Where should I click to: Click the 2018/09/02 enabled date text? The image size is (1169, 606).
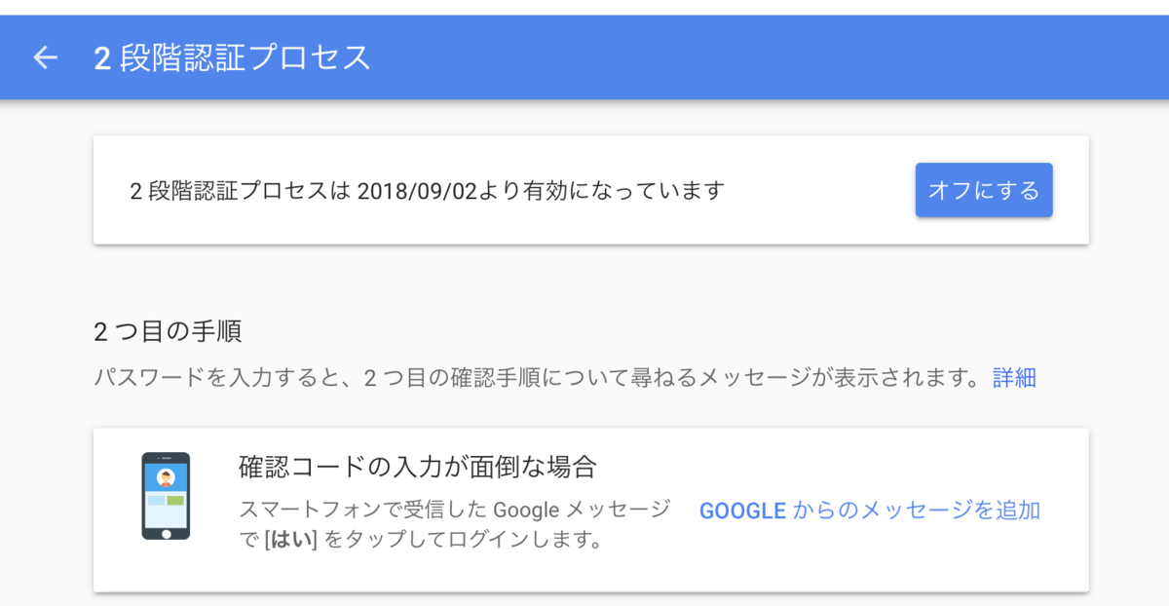click(x=416, y=190)
